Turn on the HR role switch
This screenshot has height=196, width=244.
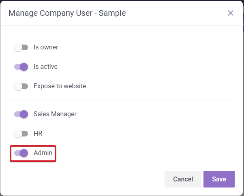[x=21, y=134]
